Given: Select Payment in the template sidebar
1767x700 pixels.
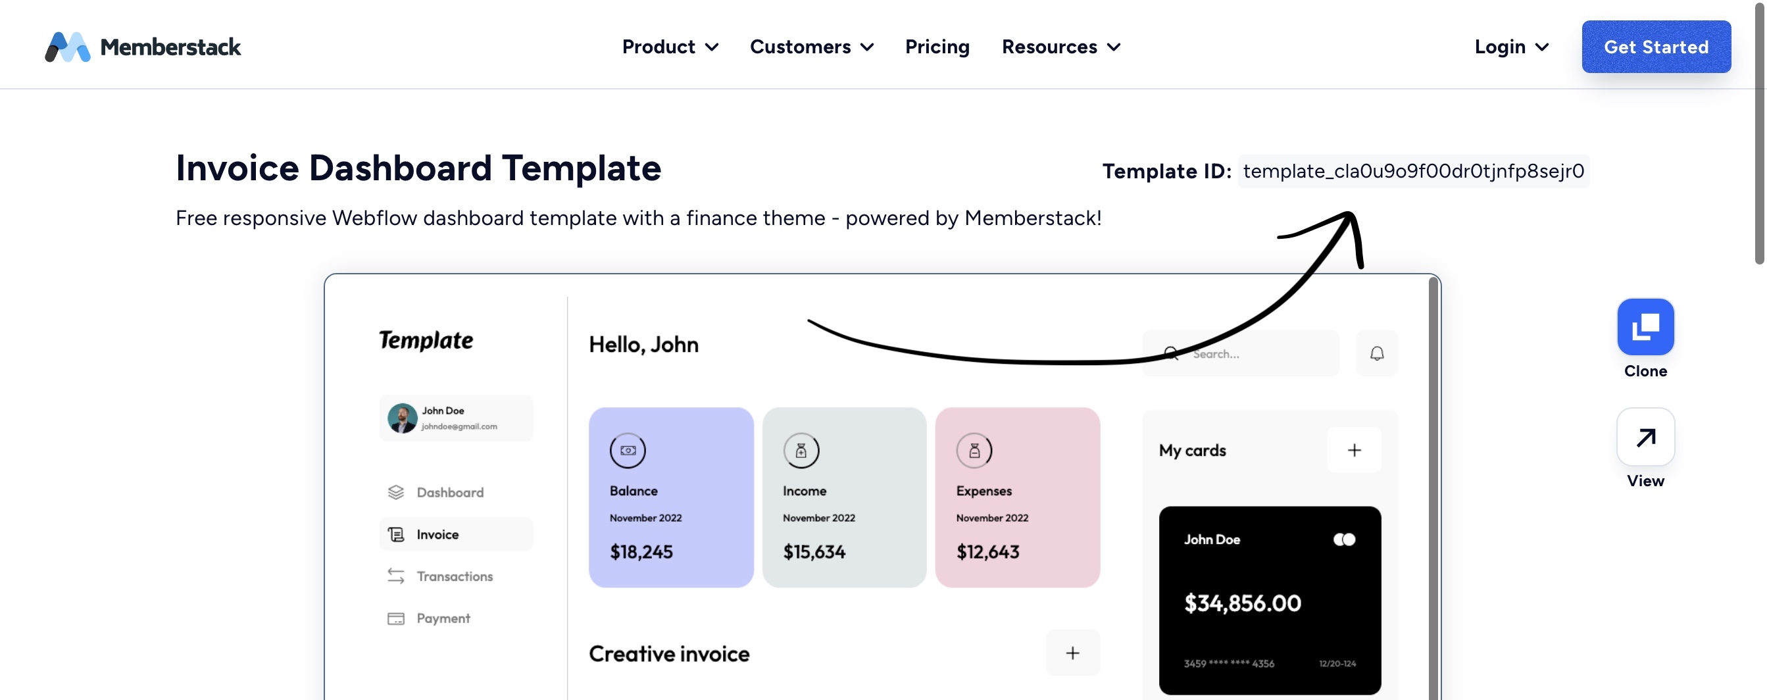Looking at the screenshot, I should pos(455,618).
